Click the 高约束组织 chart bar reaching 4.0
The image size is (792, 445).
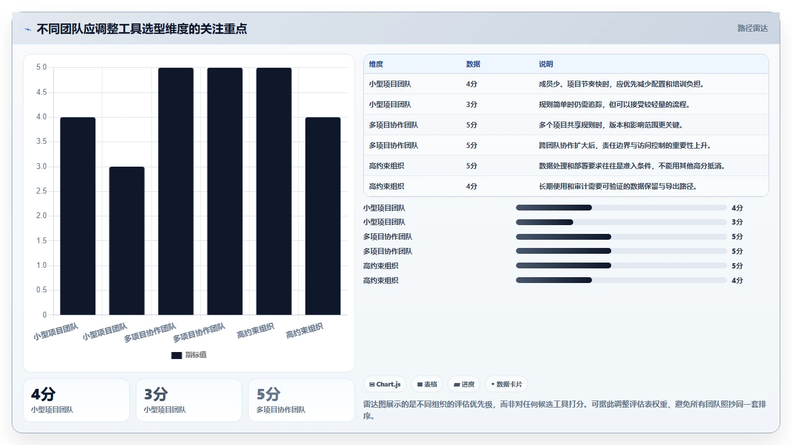[x=323, y=216]
